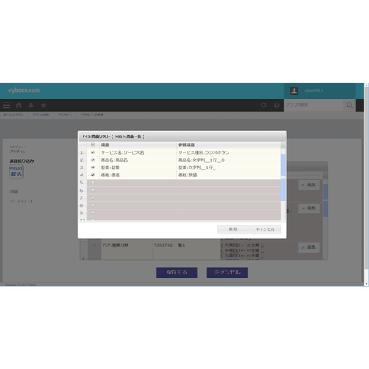The image size is (369, 369).
Task: Click the アプリの設定 breadcrumb link
Action: (x=41, y=115)
